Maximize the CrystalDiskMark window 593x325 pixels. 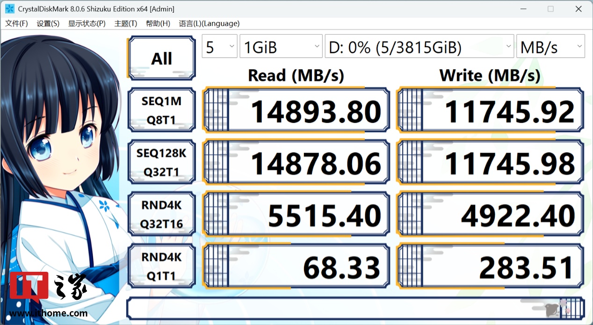[x=550, y=9]
